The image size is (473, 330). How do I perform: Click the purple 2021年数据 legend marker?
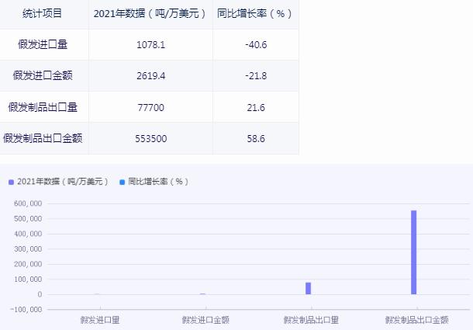point(12,182)
